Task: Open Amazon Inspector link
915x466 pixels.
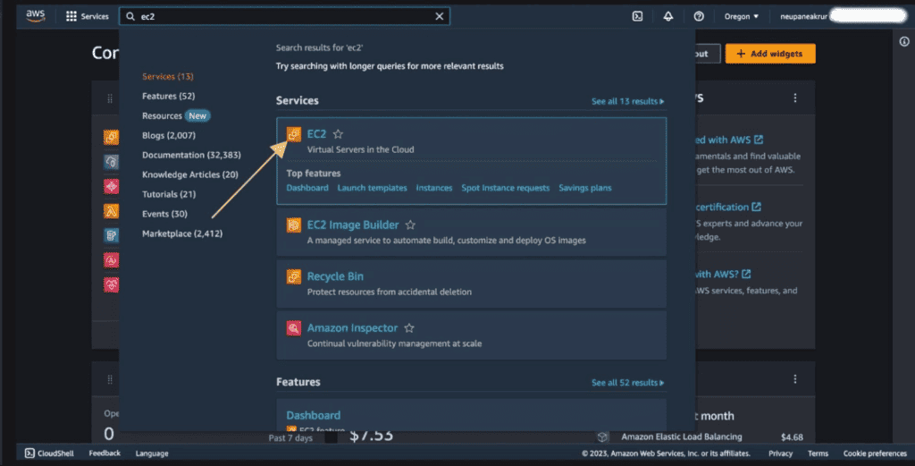Action: pos(352,328)
